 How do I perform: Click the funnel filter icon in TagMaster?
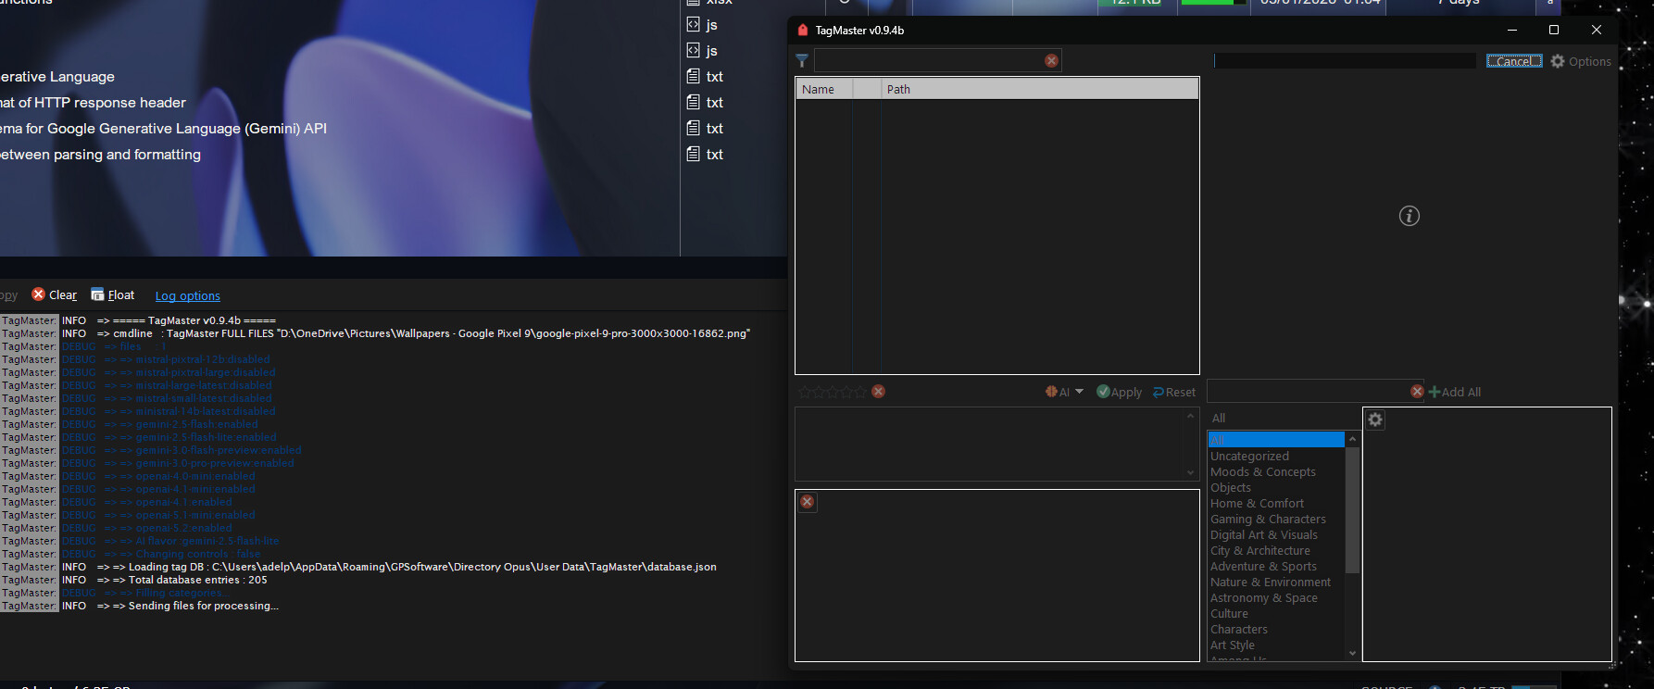pos(802,61)
